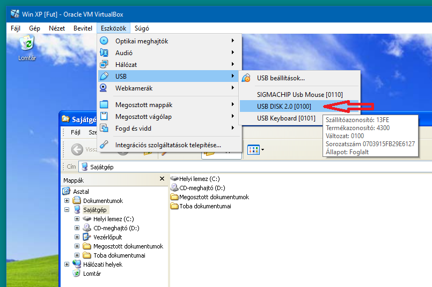Image resolution: width=432 pixels, height=287 pixels.
Task: Select Hálózati helyek in tree
Action: click(x=102, y=264)
